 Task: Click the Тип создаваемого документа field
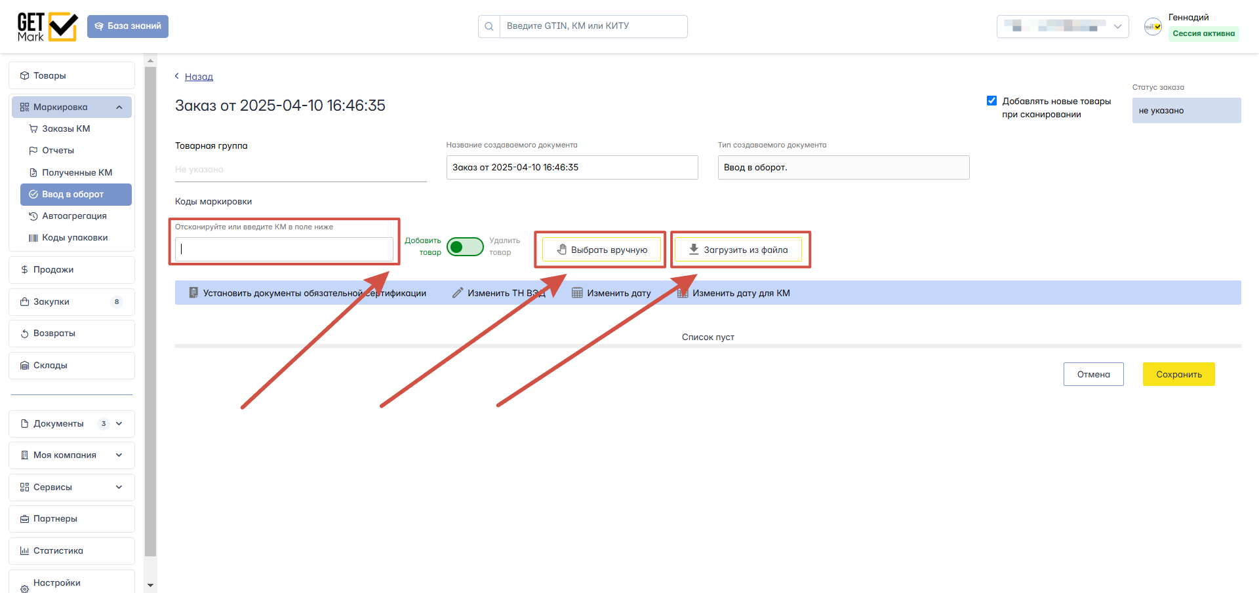[843, 167]
